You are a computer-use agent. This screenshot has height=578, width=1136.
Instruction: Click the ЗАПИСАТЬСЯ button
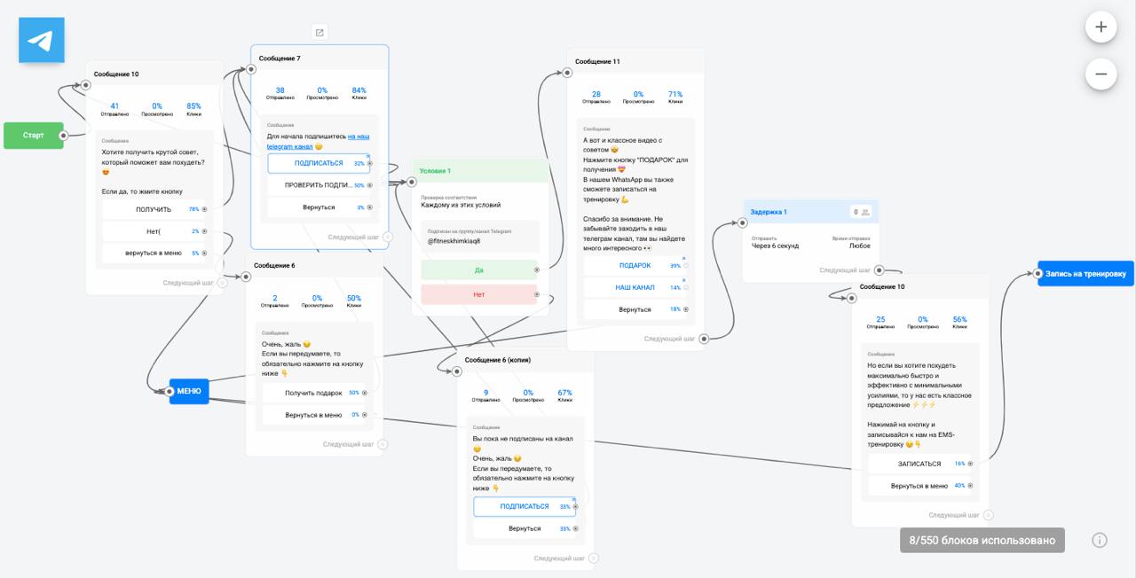919,464
